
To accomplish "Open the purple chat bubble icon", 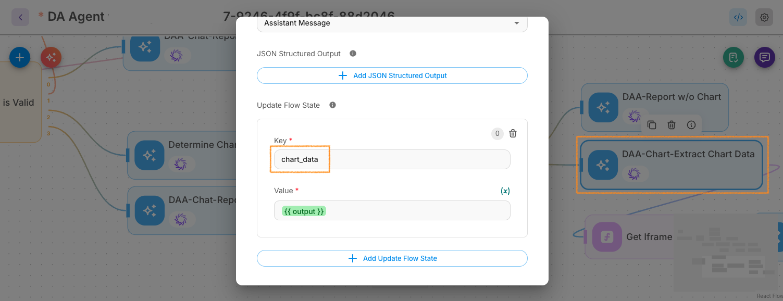I will coord(764,57).
